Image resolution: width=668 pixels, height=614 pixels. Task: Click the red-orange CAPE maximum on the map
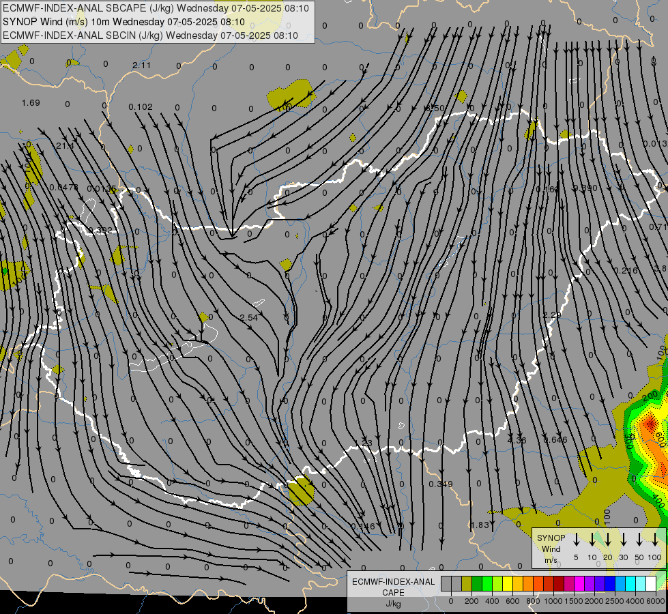coord(650,424)
